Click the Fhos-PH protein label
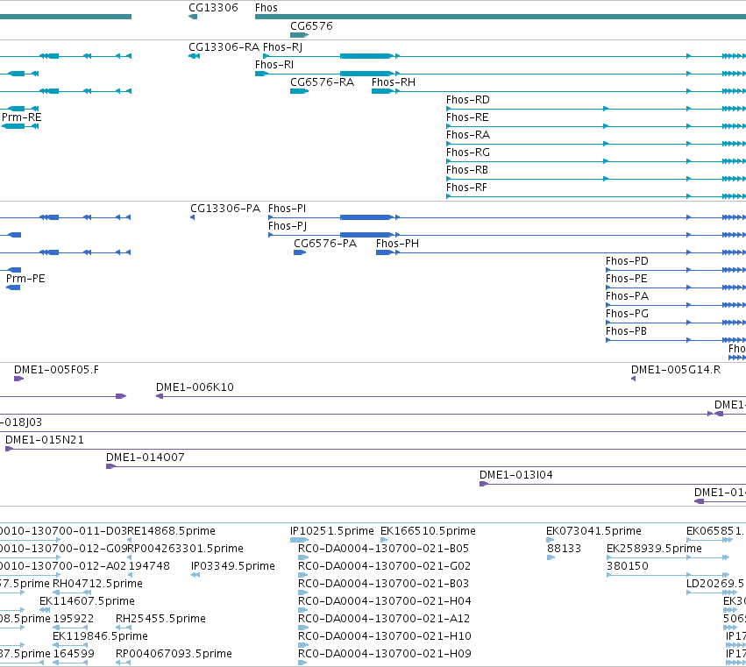 397,244
